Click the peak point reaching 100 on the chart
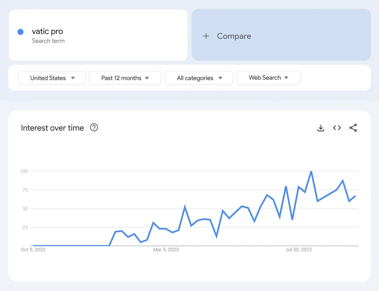The height and width of the screenshot is (291, 379). [310, 171]
